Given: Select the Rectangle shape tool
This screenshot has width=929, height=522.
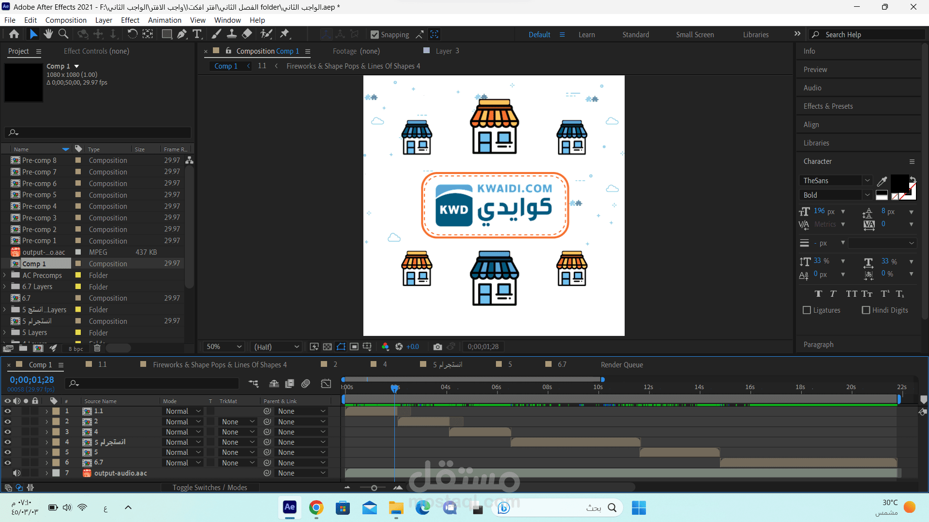Looking at the screenshot, I should click(166, 34).
